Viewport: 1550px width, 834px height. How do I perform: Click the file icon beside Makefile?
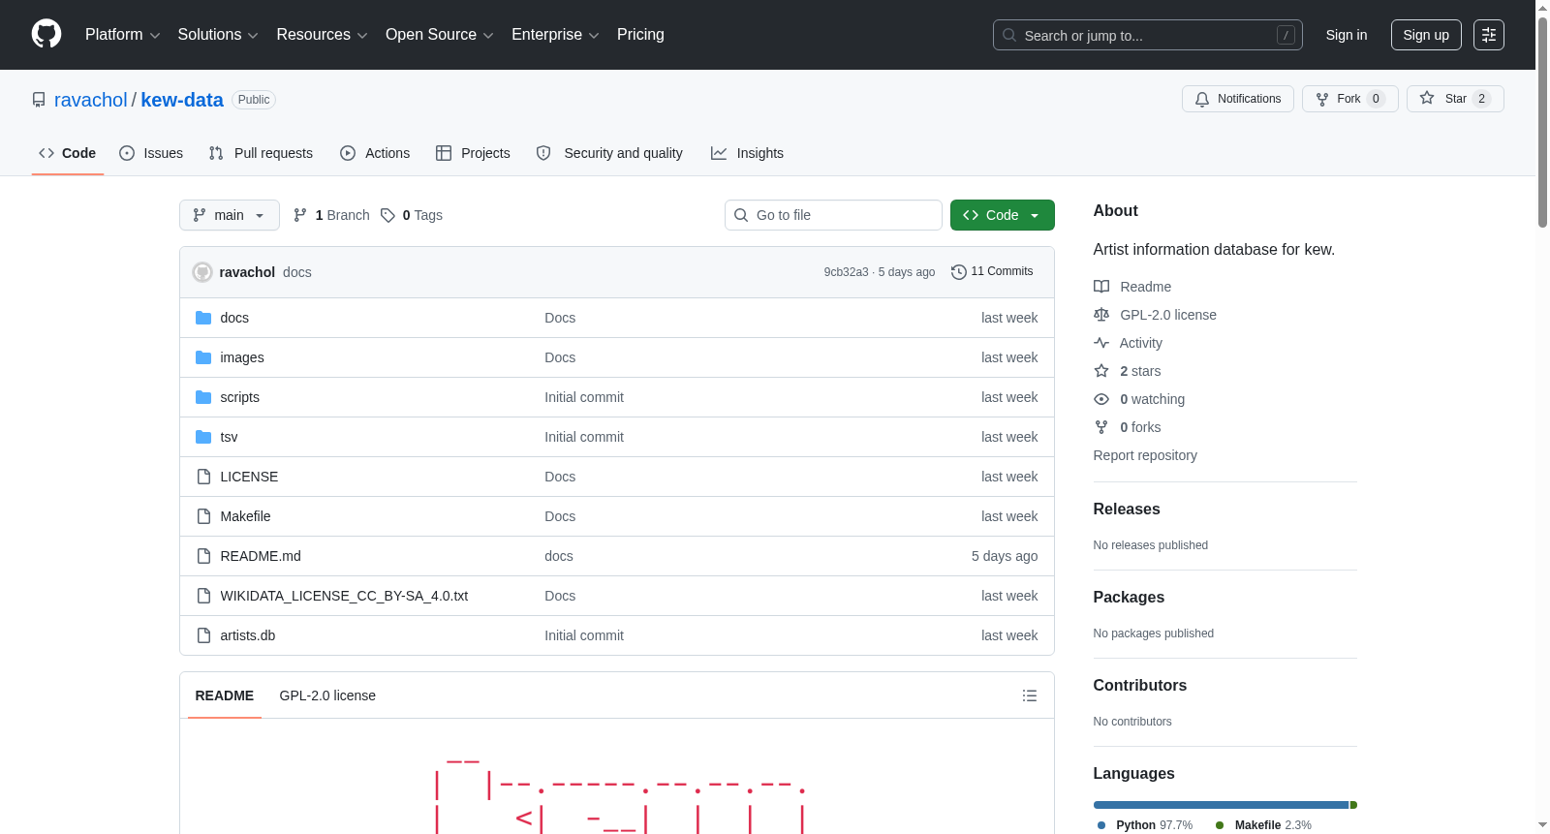point(203,516)
